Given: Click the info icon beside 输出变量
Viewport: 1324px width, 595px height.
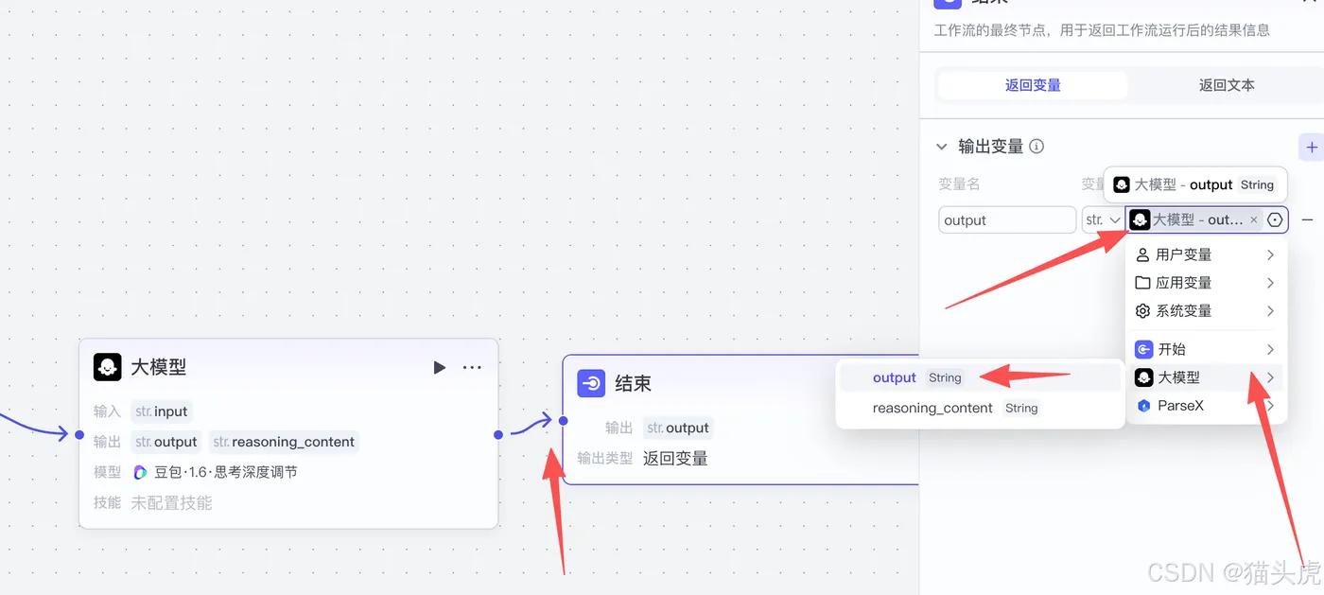Looking at the screenshot, I should pos(1036,147).
